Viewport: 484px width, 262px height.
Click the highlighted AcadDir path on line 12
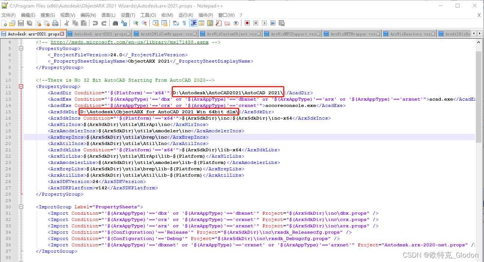(227, 92)
